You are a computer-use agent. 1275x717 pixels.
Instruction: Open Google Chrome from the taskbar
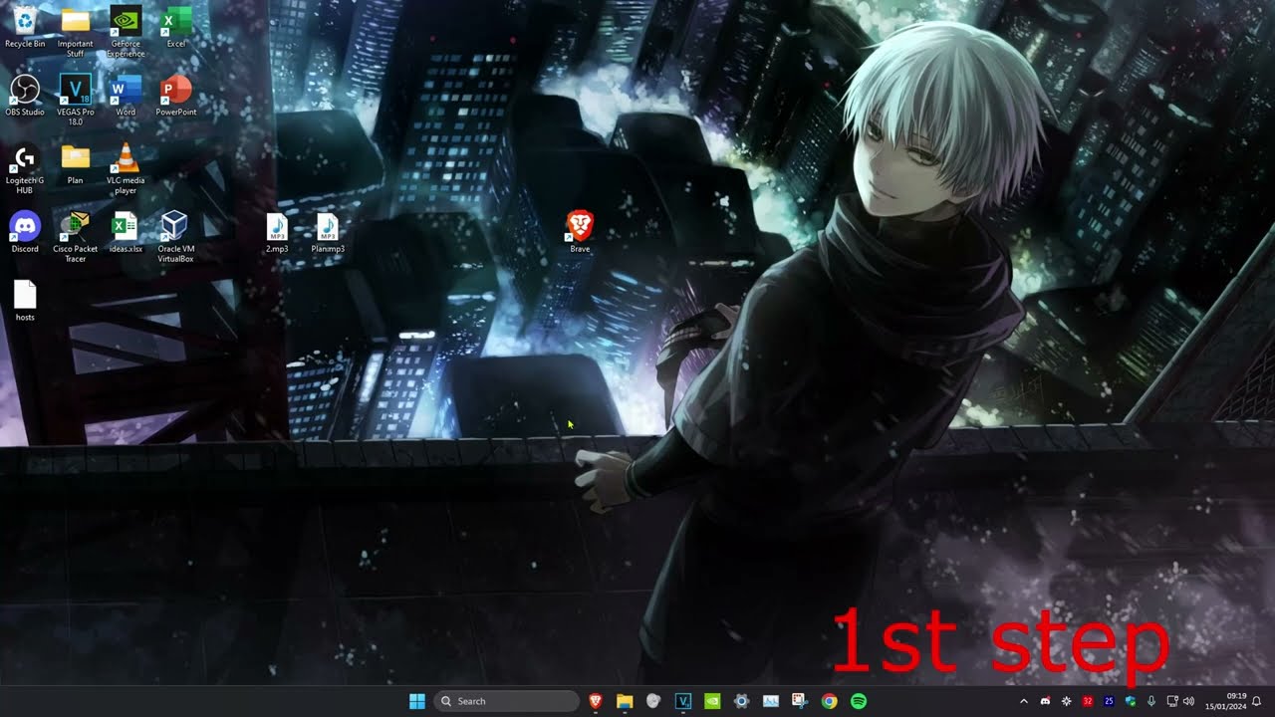[x=829, y=701]
